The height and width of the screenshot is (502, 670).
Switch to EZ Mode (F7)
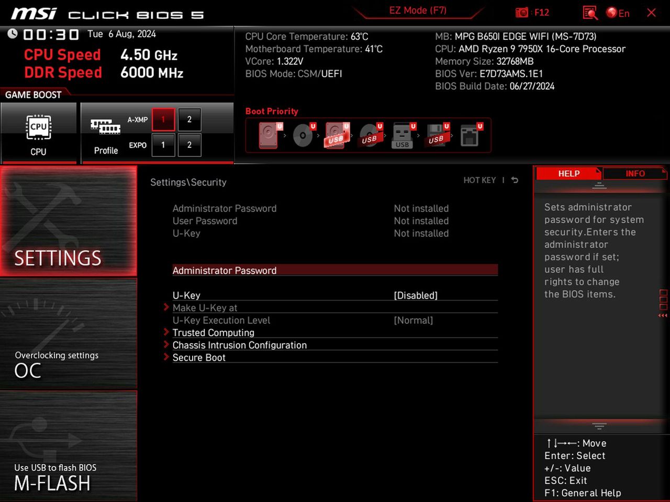pyautogui.click(x=418, y=10)
